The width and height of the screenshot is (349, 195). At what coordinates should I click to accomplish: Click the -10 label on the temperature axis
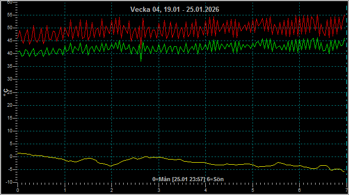(x=9, y=182)
